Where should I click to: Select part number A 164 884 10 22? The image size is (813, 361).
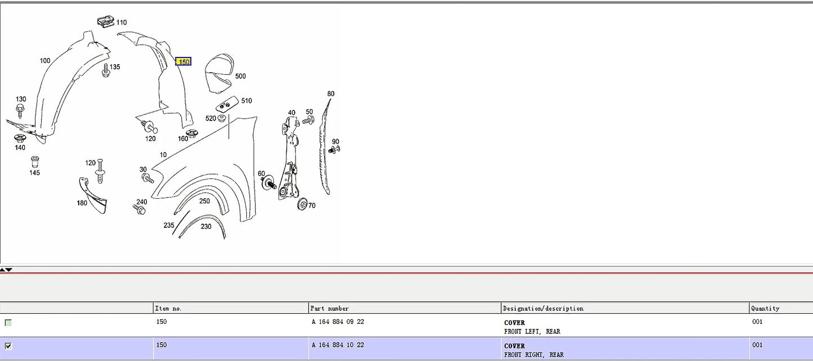[x=338, y=345]
